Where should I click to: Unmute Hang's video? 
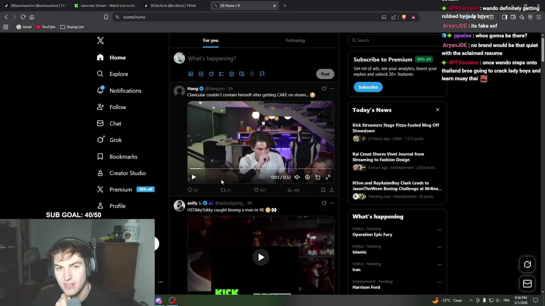297,177
